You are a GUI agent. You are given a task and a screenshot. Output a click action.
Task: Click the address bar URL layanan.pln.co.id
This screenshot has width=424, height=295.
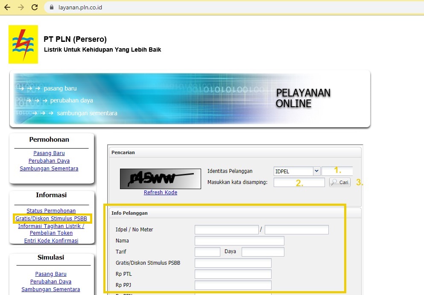coord(80,7)
